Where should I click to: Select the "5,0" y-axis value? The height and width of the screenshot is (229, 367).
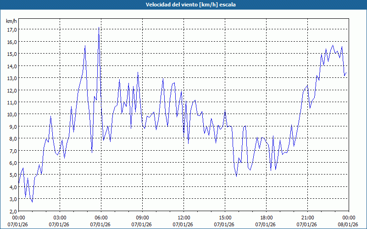[x=13, y=175]
